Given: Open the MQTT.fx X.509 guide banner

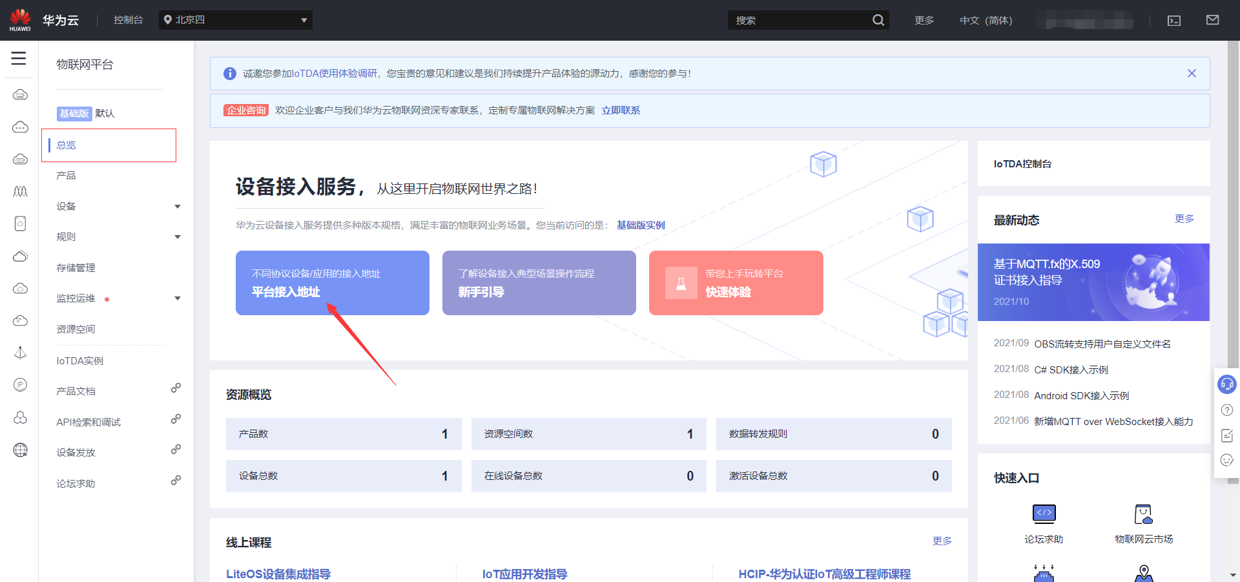Looking at the screenshot, I should click(x=1093, y=282).
